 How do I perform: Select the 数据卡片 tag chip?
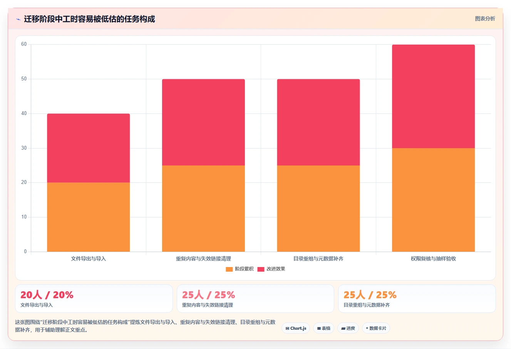coord(376,328)
